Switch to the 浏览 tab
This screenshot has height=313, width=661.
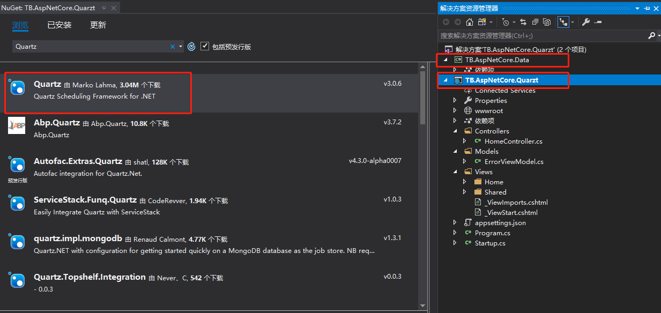20,25
